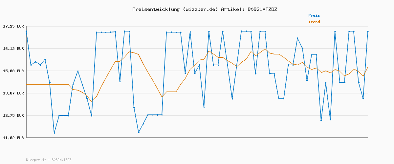Screen dimensions: 394x164
Task: Click the first lowest dip of the blue price line
Action: point(54,133)
